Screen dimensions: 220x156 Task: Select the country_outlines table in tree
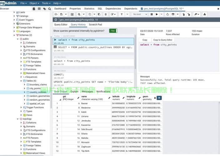[x=38, y=92]
